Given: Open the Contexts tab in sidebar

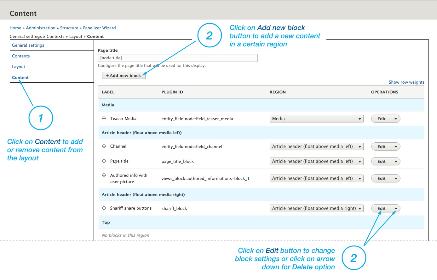Looking at the screenshot, I should (x=21, y=56).
